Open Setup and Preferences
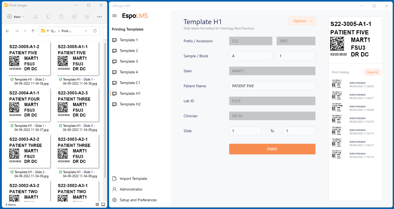Viewport: 394px width, 209px height. (x=138, y=200)
